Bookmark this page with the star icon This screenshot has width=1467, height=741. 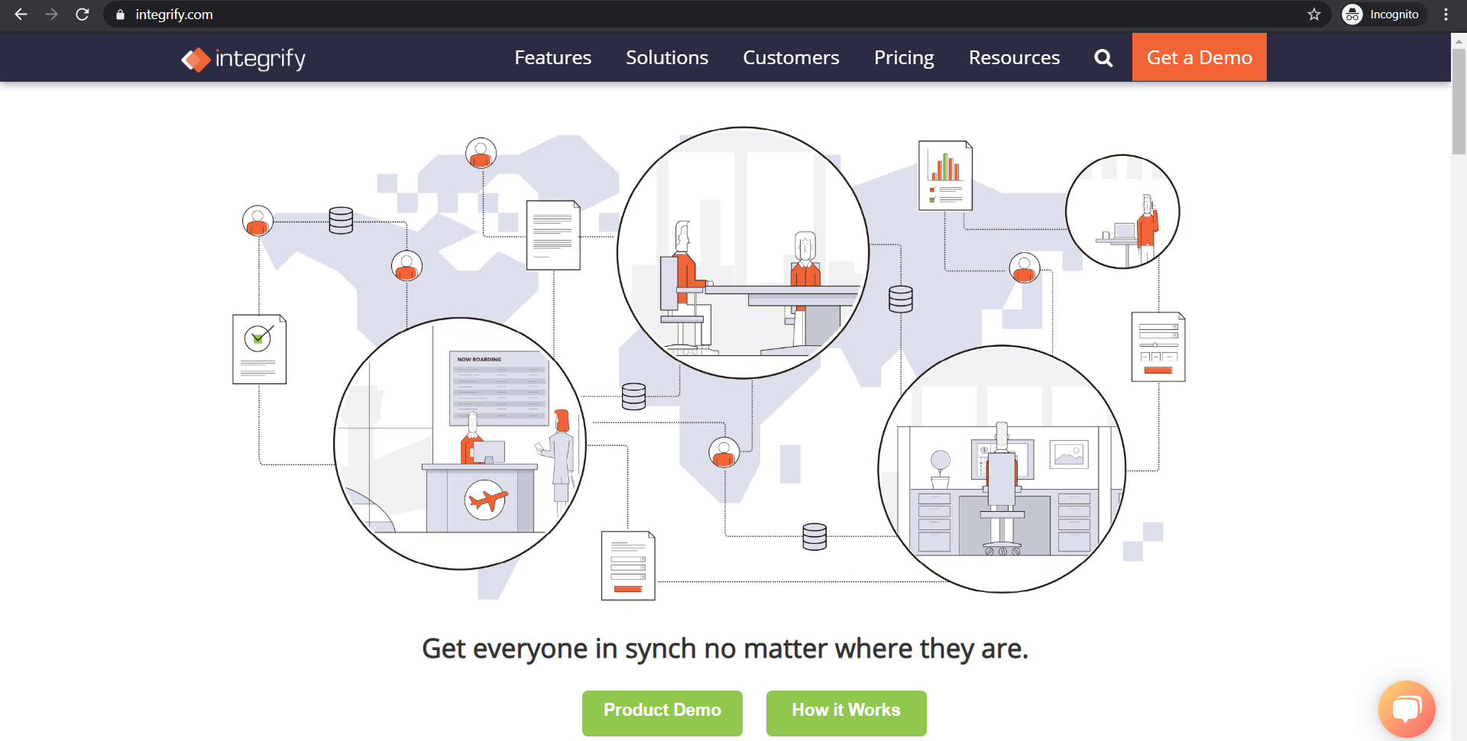(x=1314, y=15)
